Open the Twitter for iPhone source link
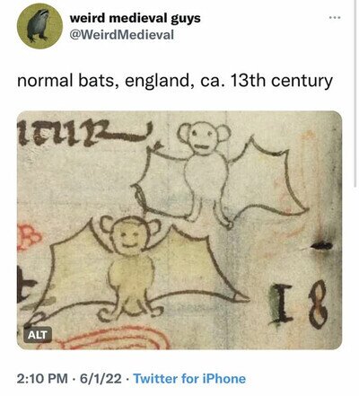Image resolution: width=359 pixels, height=396 pixels. pyautogui.click(x=189, y=379)
